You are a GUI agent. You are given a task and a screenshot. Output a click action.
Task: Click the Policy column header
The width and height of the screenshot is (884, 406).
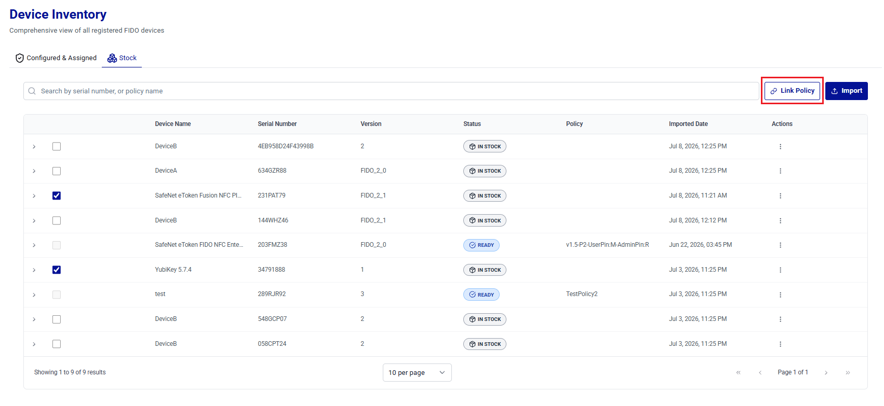574,124
